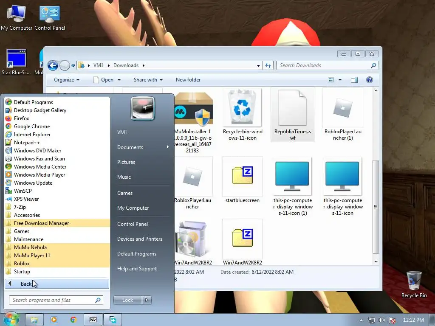Click the Back button in All Programs
Viewport: 435px width, 326px height.
tap(57, 284)
